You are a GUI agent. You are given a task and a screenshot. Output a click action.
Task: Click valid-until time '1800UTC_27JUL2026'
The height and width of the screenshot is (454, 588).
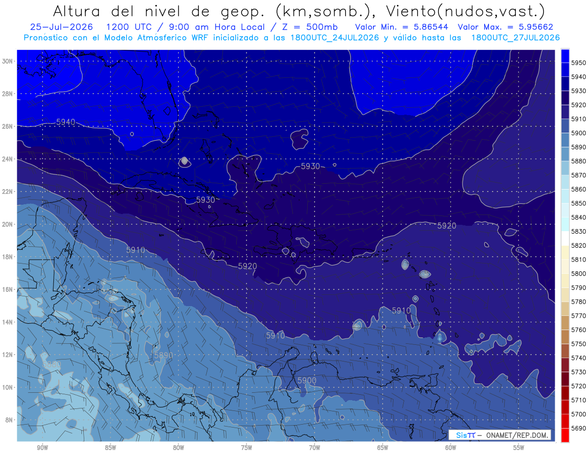(515, 38)
